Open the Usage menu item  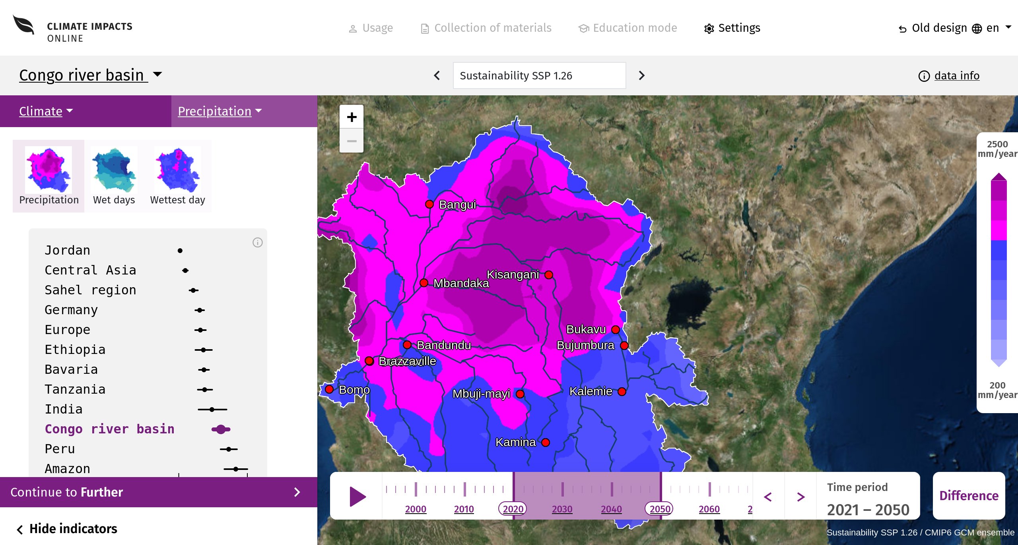(x=371, y=28)
